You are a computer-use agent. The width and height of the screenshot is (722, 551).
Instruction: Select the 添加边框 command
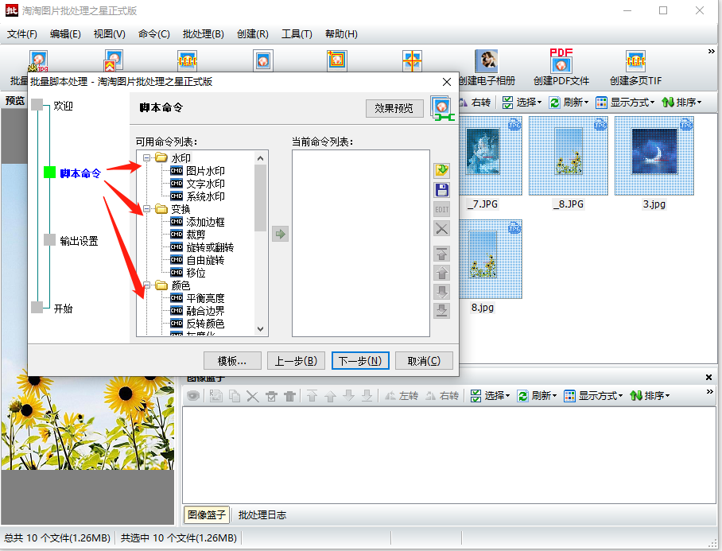205,222
